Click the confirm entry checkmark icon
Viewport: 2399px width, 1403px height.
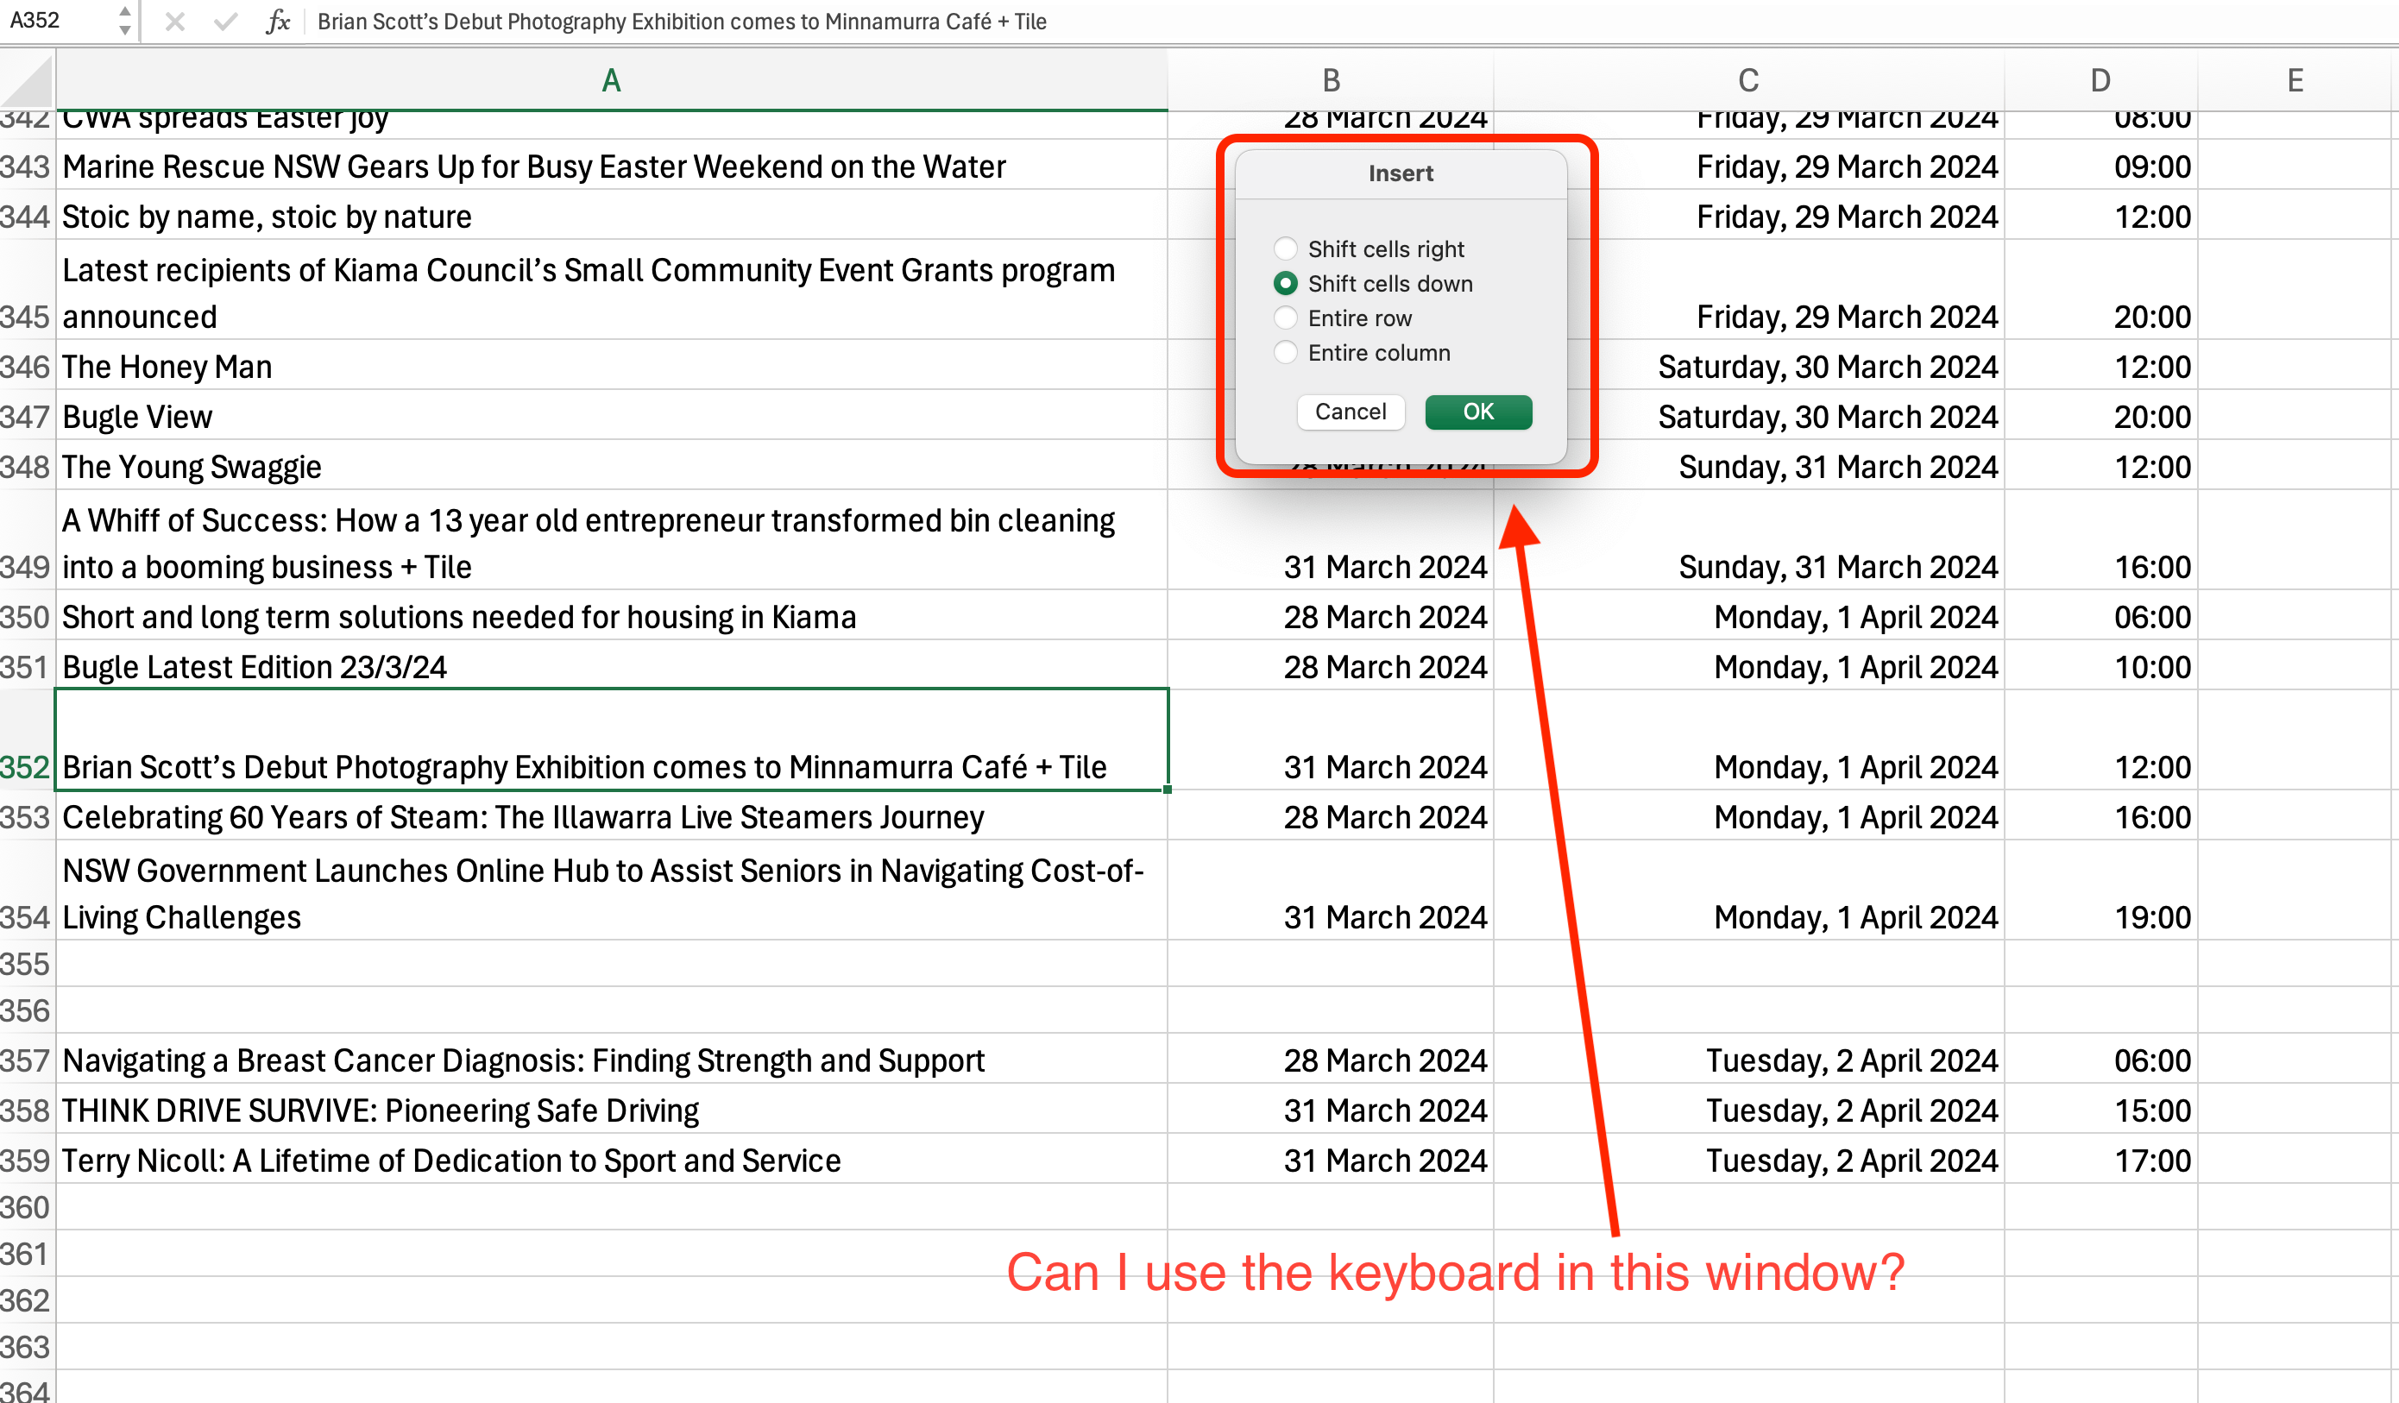coord(224,21)
